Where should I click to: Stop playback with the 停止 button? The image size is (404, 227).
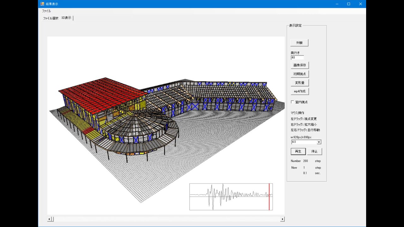(314, 151)
